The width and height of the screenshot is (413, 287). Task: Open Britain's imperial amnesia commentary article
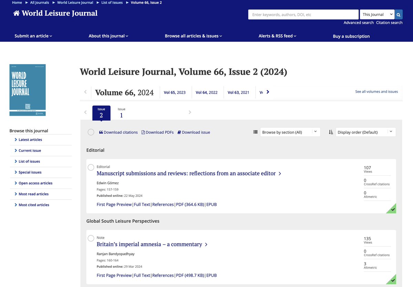pyautogui.click(x=149, y=244)
